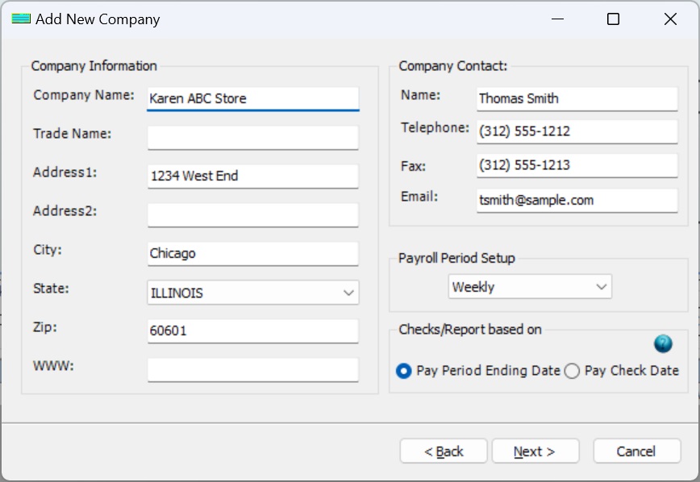This screenshot has height=482, width=700.
Task: Select the Pay Period Ending Date radio button
Action: coord(405,371)
